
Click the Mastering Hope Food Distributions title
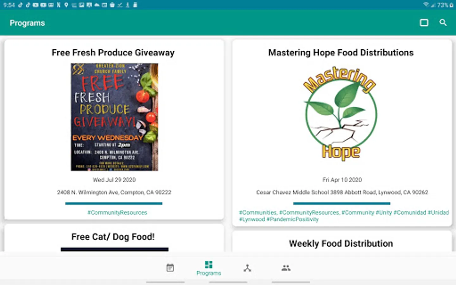[341, 53]
